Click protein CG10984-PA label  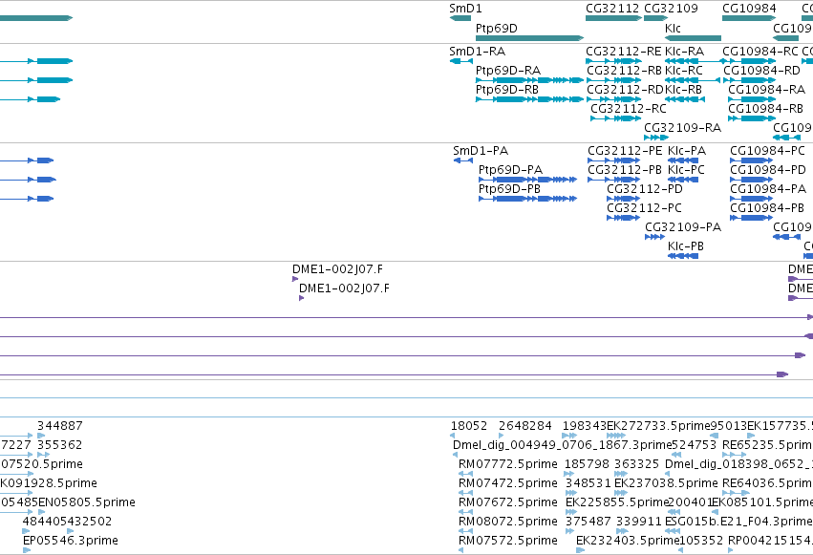click(768, 188)
